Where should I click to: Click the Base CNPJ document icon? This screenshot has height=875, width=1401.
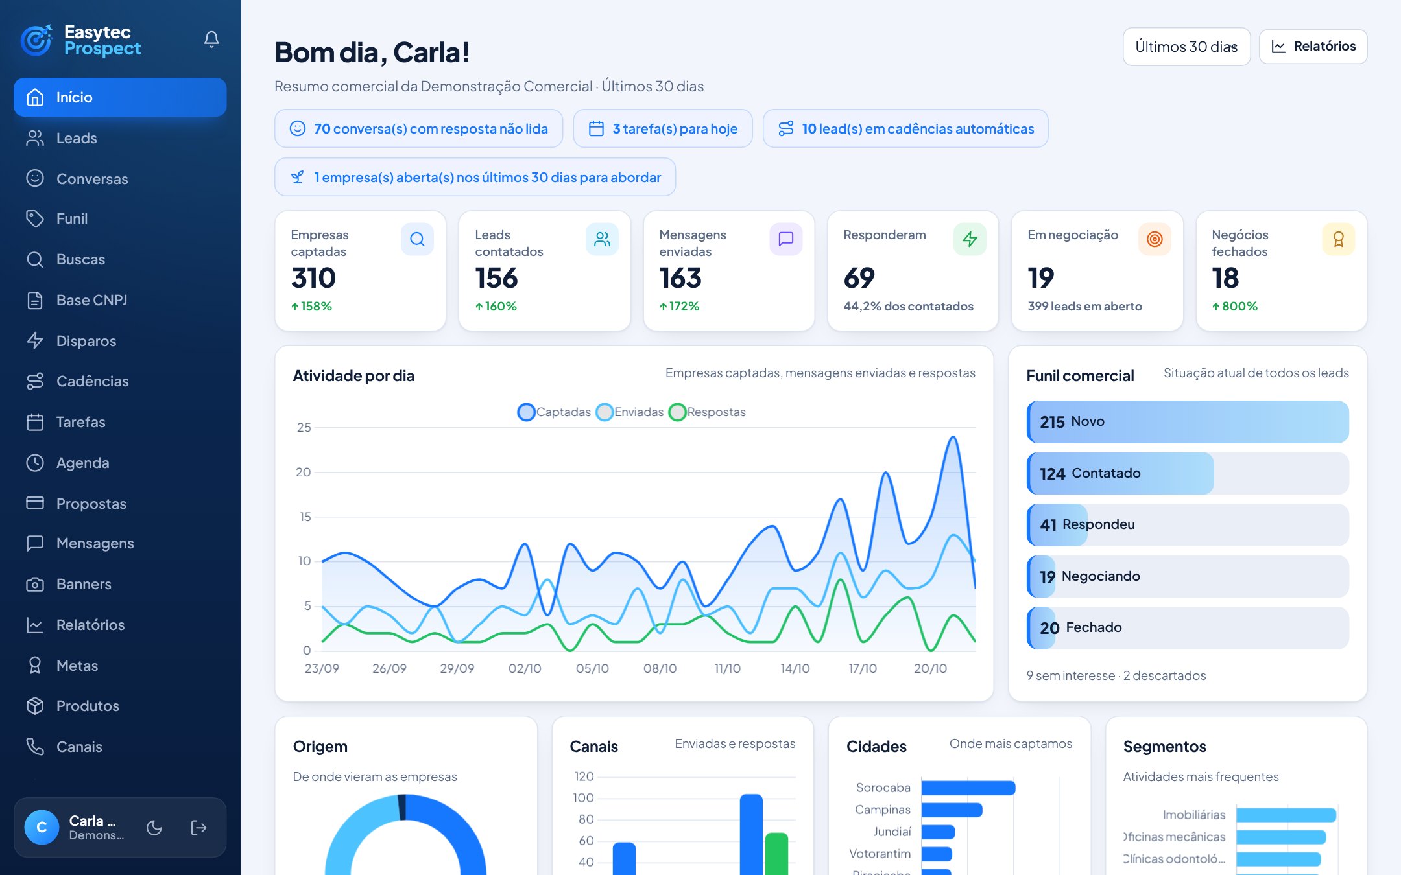(35, 300)
